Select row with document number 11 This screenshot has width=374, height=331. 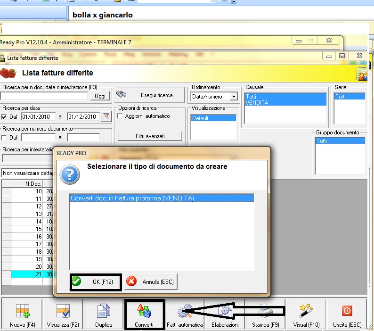click(27, 199)
